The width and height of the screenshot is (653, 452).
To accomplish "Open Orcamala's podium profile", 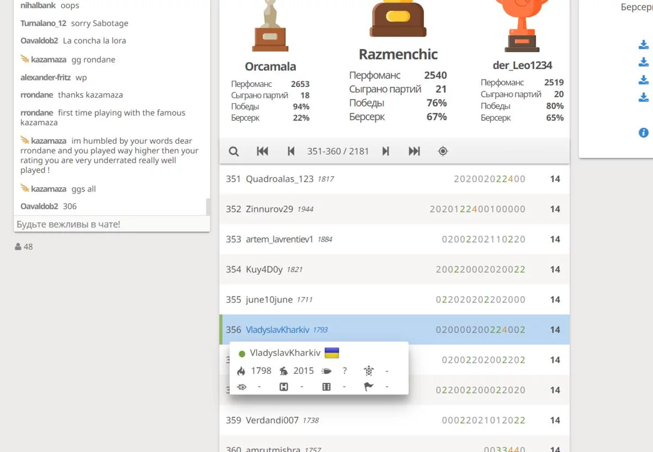I will [270, 67].
